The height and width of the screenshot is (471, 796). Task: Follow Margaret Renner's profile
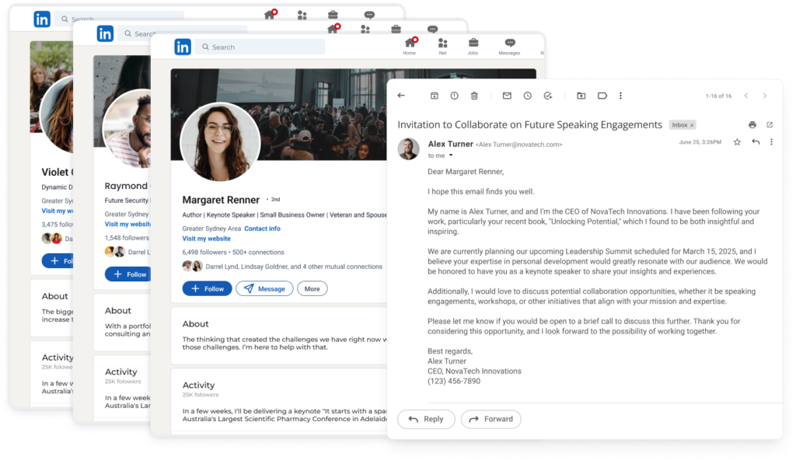click(x=207, y=288)
